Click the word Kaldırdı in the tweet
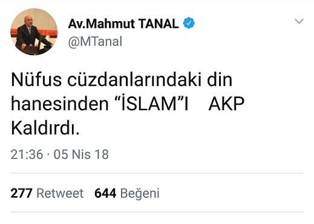Image resolution: width=314 pixels, height=224 pixels. [x=45, y=128]
